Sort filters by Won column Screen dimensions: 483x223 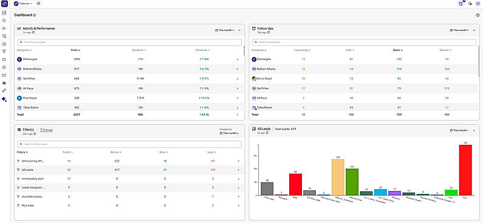click(x=163, y=152)
